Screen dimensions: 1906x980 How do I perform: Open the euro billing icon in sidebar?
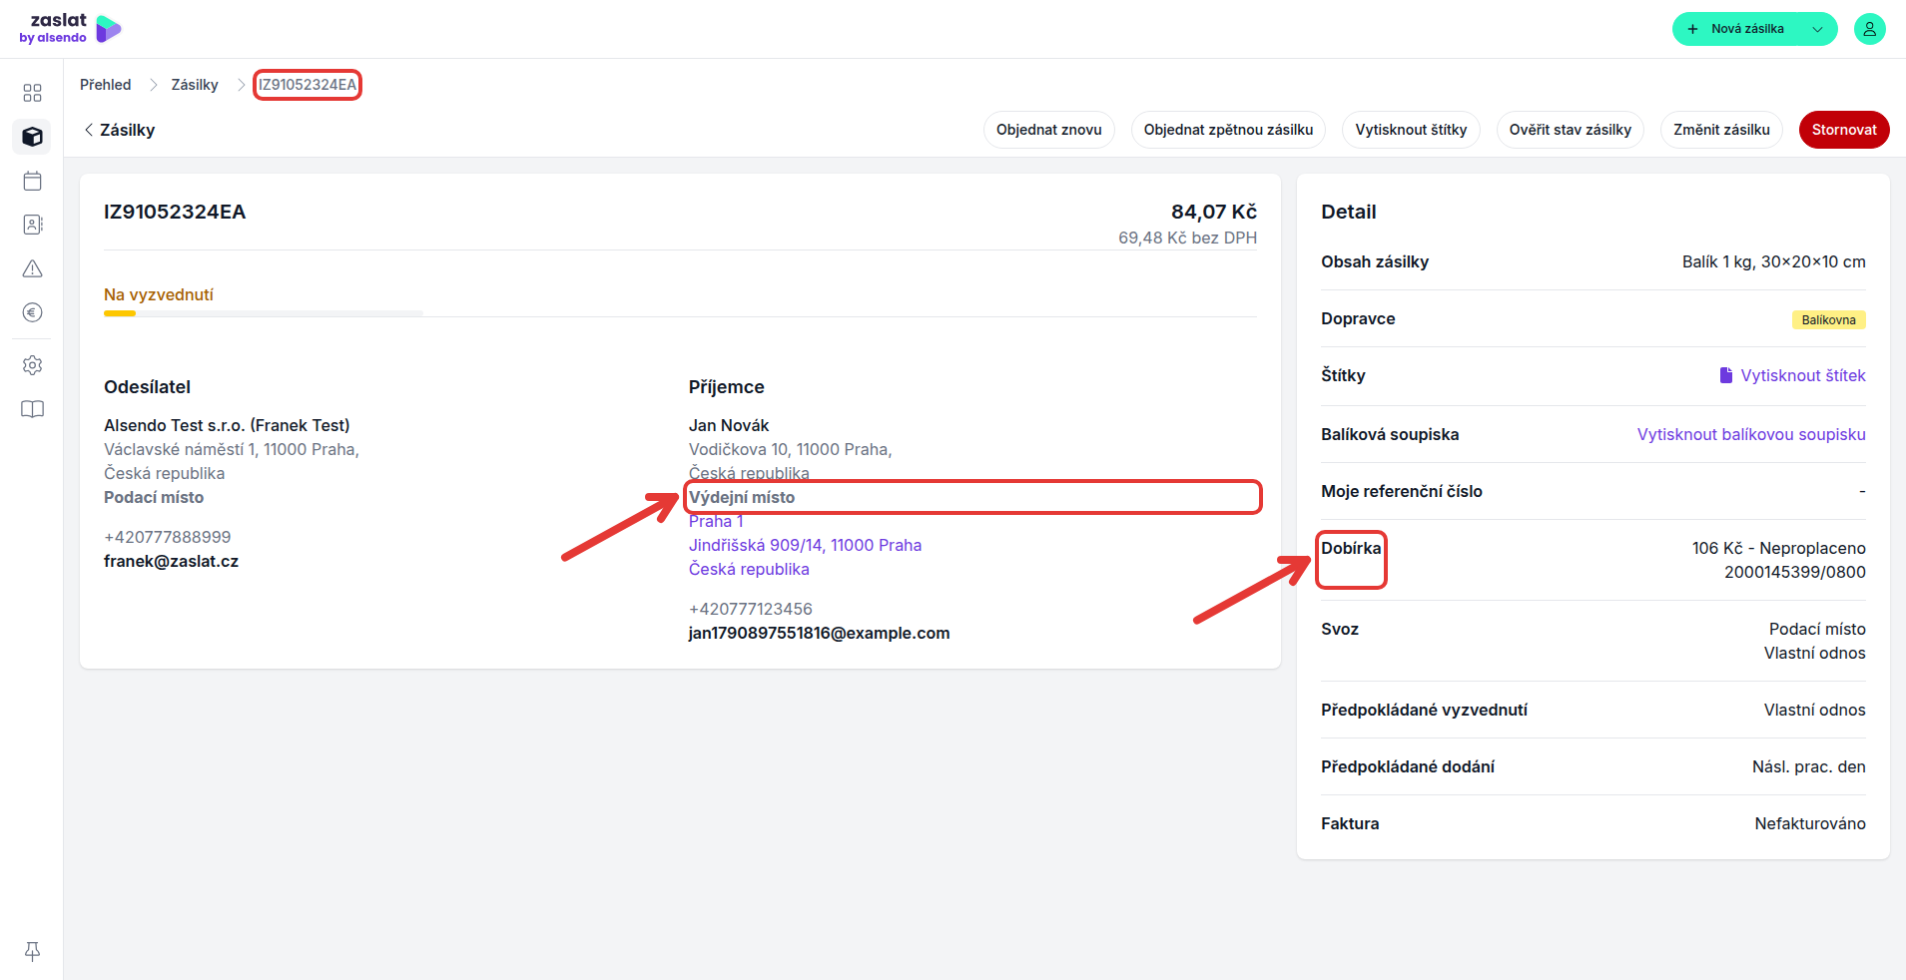pos(32,312)
